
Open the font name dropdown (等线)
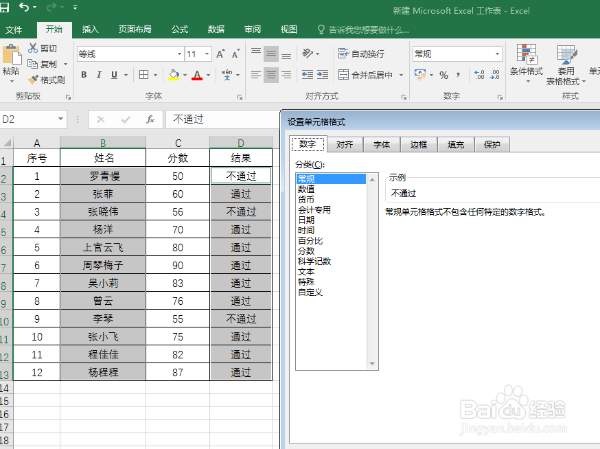(x=179, y=54)
